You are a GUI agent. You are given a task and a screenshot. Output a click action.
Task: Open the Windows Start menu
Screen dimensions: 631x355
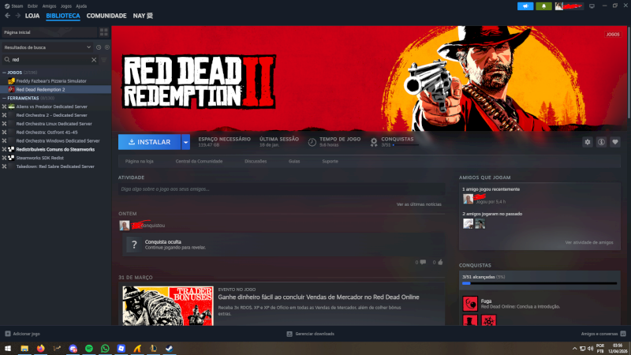click(8, 348)
